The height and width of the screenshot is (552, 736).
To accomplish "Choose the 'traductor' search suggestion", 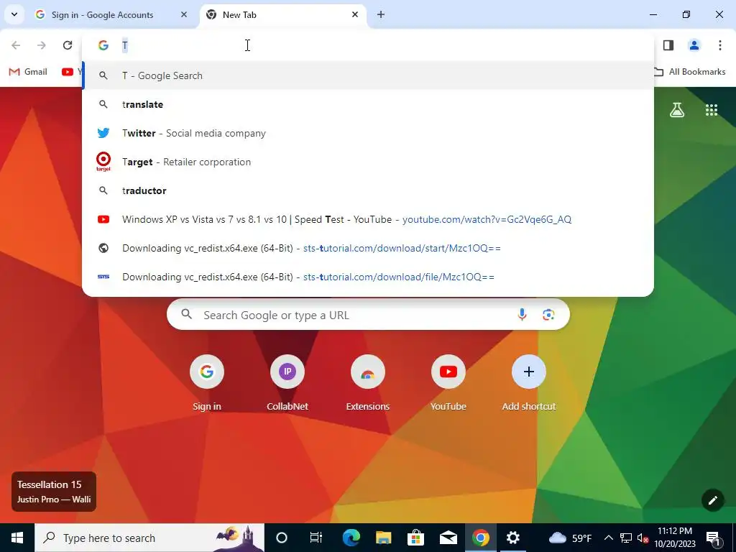I will click(x=367, y=190).
